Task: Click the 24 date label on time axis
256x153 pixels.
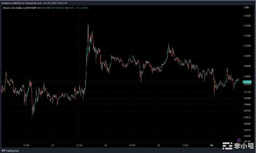Action: [x=106, y=145]
